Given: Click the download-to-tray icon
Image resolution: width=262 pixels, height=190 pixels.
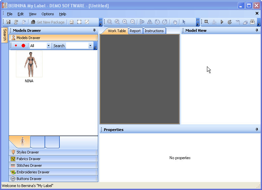Looking at the screenshot, I should (252, 22).
